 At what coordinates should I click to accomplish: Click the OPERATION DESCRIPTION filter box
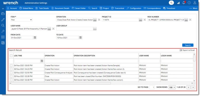[106, 61]
